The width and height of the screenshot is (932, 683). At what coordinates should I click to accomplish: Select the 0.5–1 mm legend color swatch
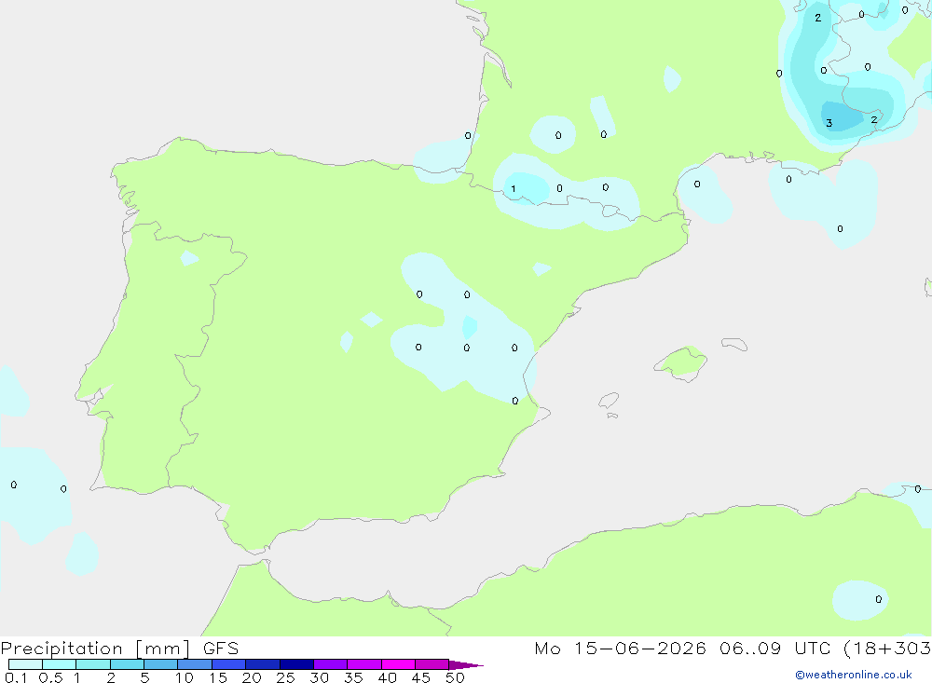tap(59, 664)
